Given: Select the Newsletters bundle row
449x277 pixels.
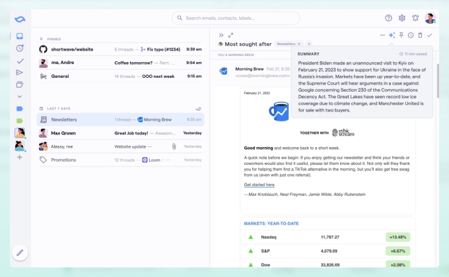Looking at the screenshot, I should coord(120,119).
